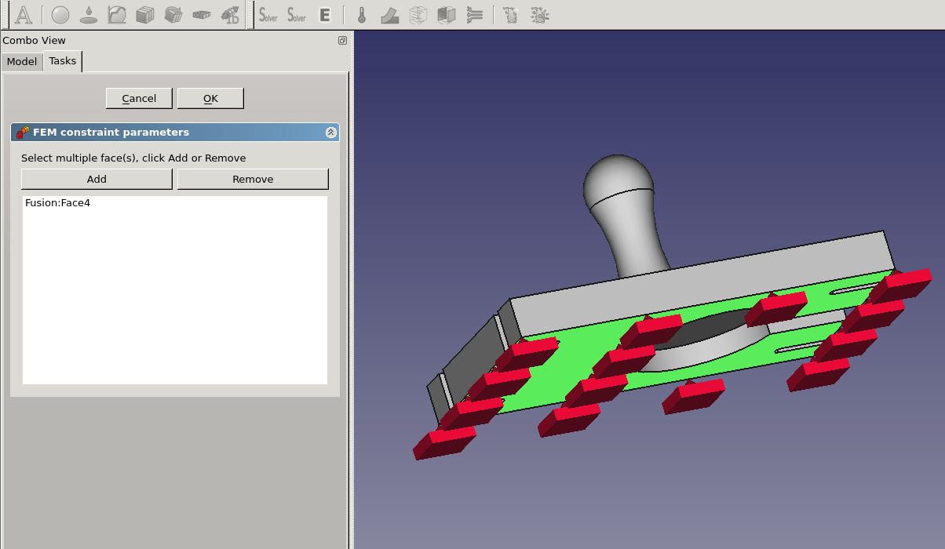Switch to the Model tab

coord(22,61)
